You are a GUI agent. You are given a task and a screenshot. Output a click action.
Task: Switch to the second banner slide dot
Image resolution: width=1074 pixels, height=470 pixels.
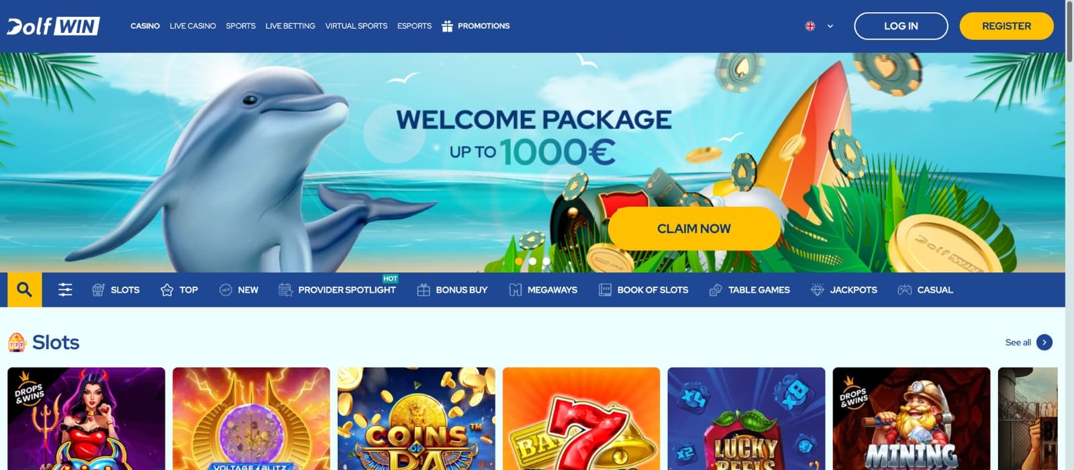(532, 261)
